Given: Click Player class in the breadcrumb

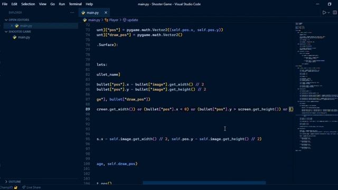Looking at the screenshot, I should pyautogui.click(x=114, y=20).
